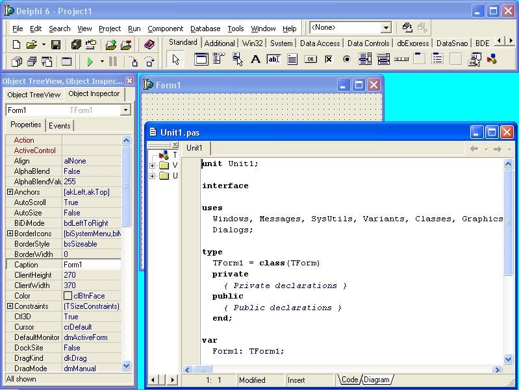Viewport: 519px width, 390px height.
Task: Select the ScrollBar component icon
Action: pos(401,60)
